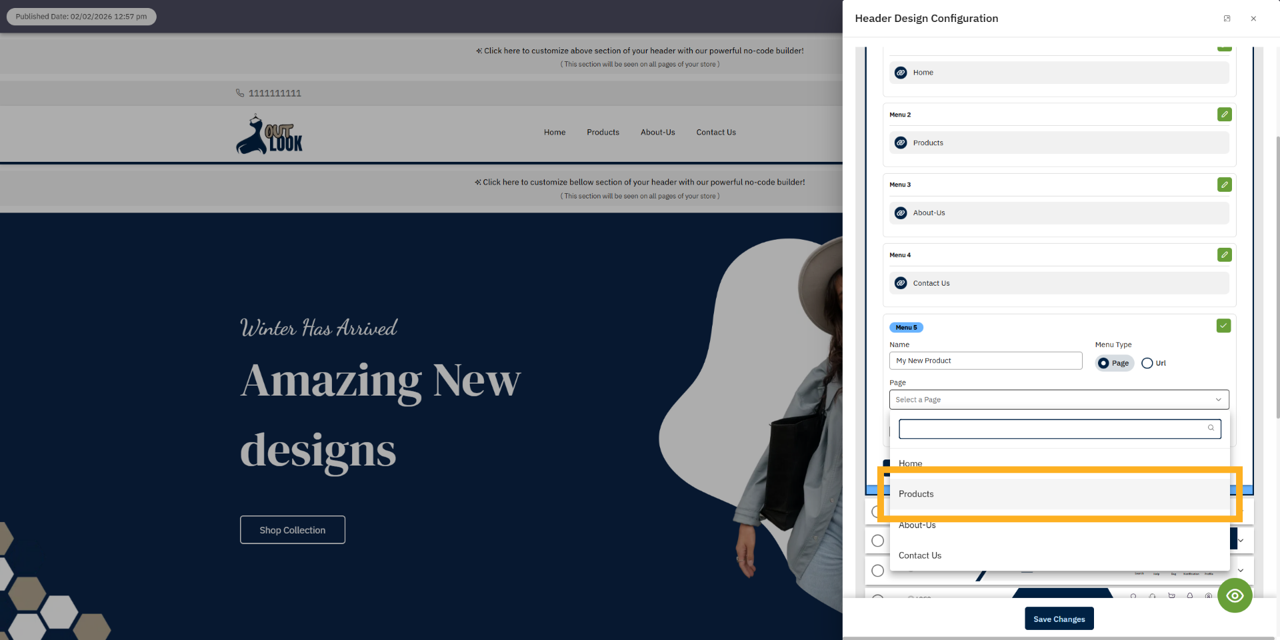Click the Save Changes button
The image size is (1280, 640).
pyautogui.click(x=1059, y=619)
